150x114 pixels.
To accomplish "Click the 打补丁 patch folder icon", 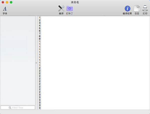I will click(70, 8).
